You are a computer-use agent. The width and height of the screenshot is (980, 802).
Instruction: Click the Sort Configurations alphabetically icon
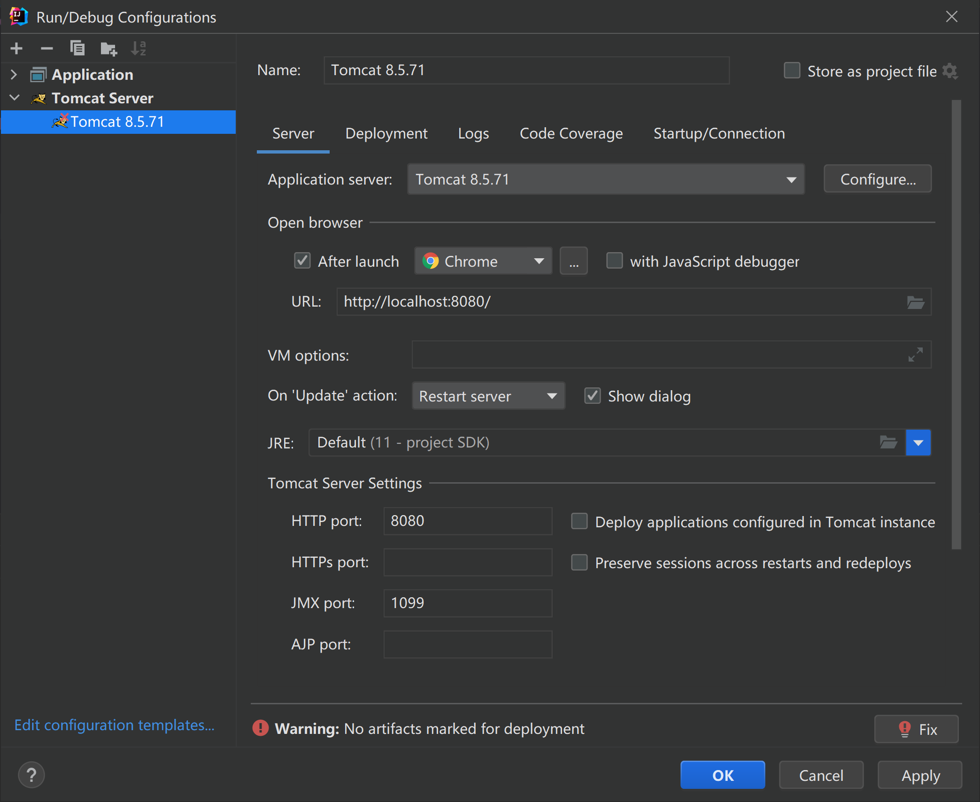pos(139,48)
